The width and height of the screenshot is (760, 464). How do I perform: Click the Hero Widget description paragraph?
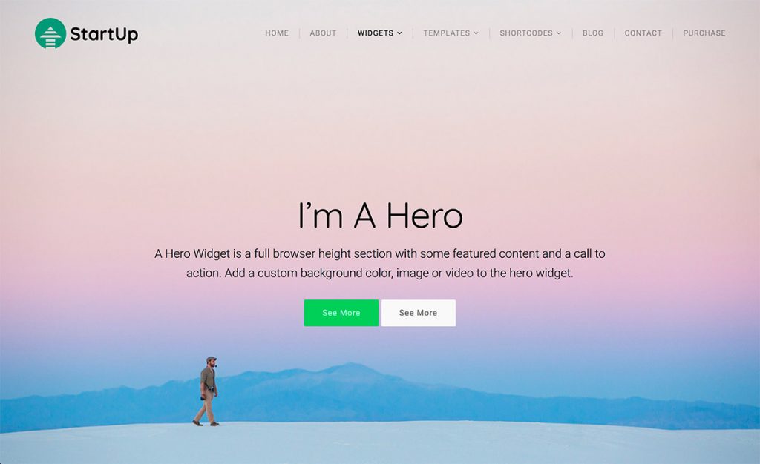(380, 263)
